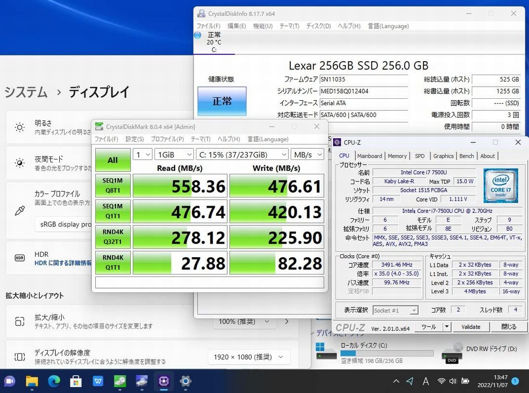The height and width of the screenshot is (393, 529).
Task: Click battery icon in system tray
Action: click(x=465, y=381)
